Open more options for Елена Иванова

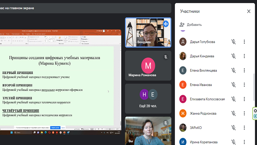point(244,85)
